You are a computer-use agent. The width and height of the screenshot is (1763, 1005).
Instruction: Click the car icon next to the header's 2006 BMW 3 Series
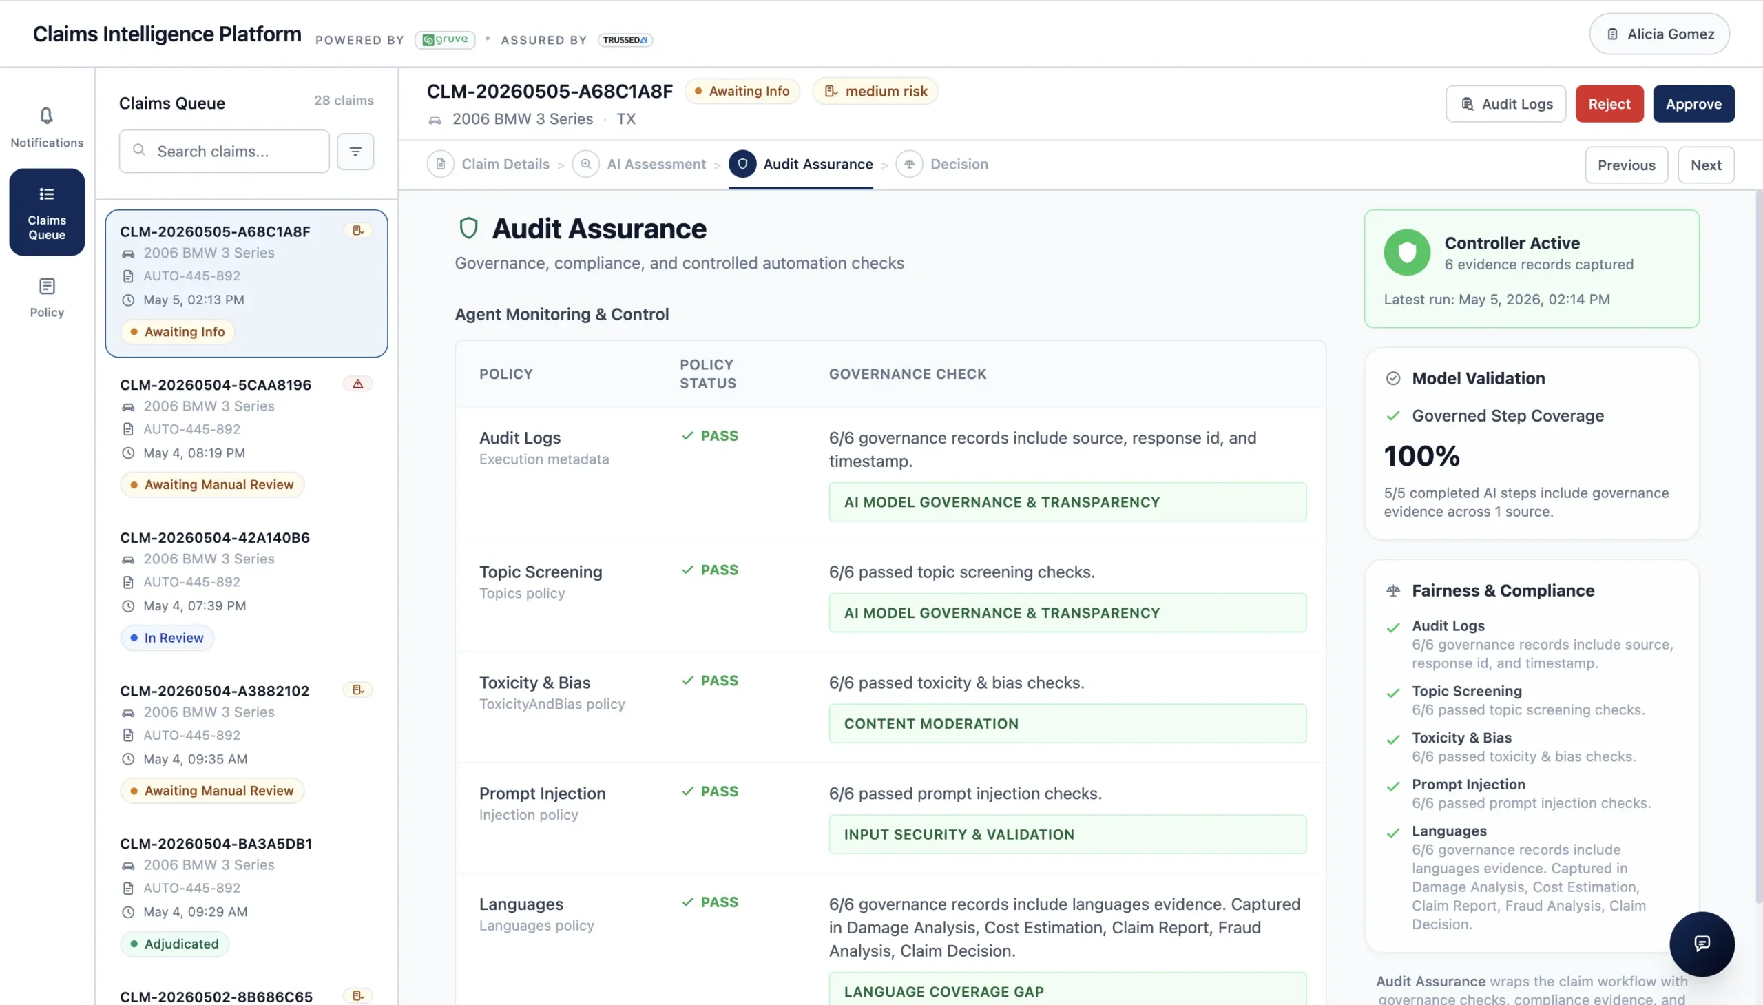435,120
